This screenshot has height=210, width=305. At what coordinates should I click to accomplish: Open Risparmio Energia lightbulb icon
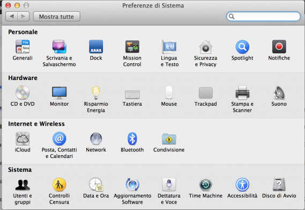point(96,92)
